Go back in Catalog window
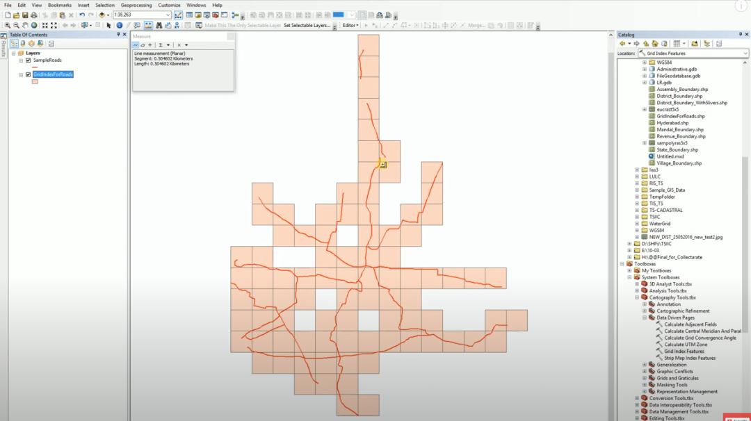Image resolution: width=751 pixels, height=421 pixels. [x=622, y=44]
